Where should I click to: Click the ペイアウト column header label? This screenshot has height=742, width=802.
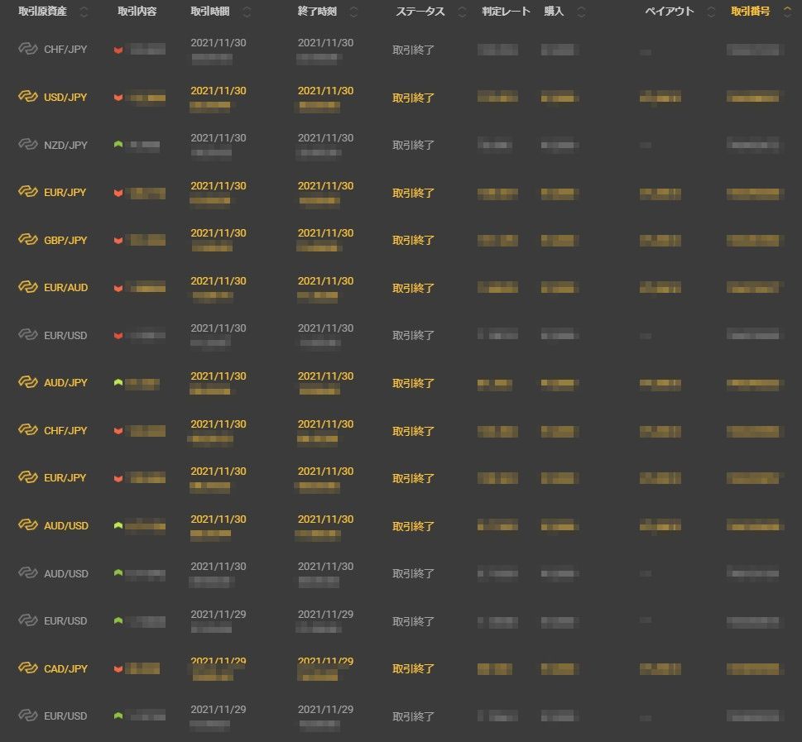(670, 12)
